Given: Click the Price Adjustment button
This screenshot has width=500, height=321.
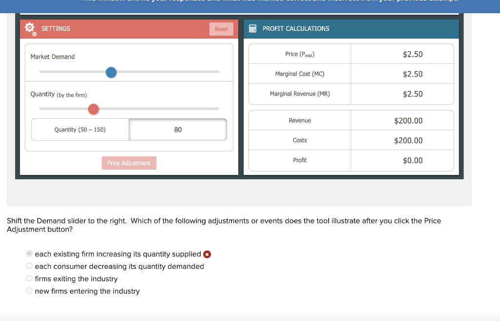Looking at the screenshot, I should point(129,163).
